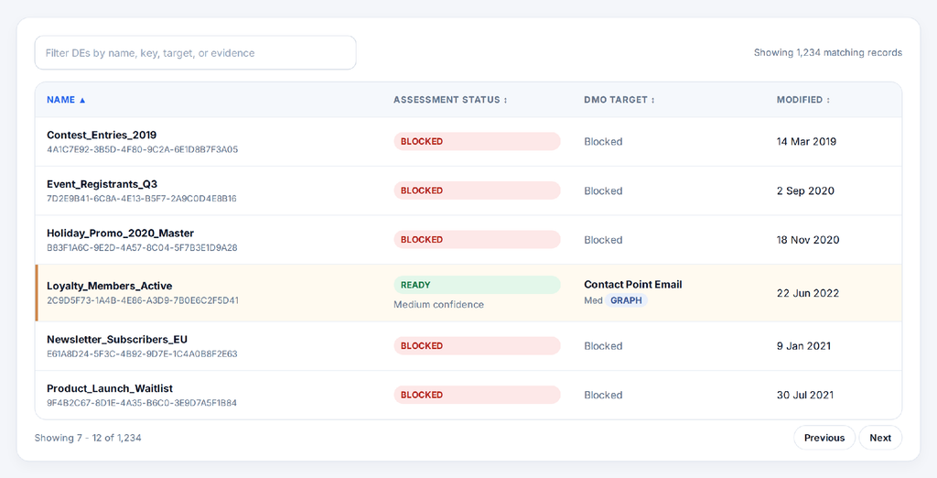Click modified date 22 Jun 2022

coord(808,293)
